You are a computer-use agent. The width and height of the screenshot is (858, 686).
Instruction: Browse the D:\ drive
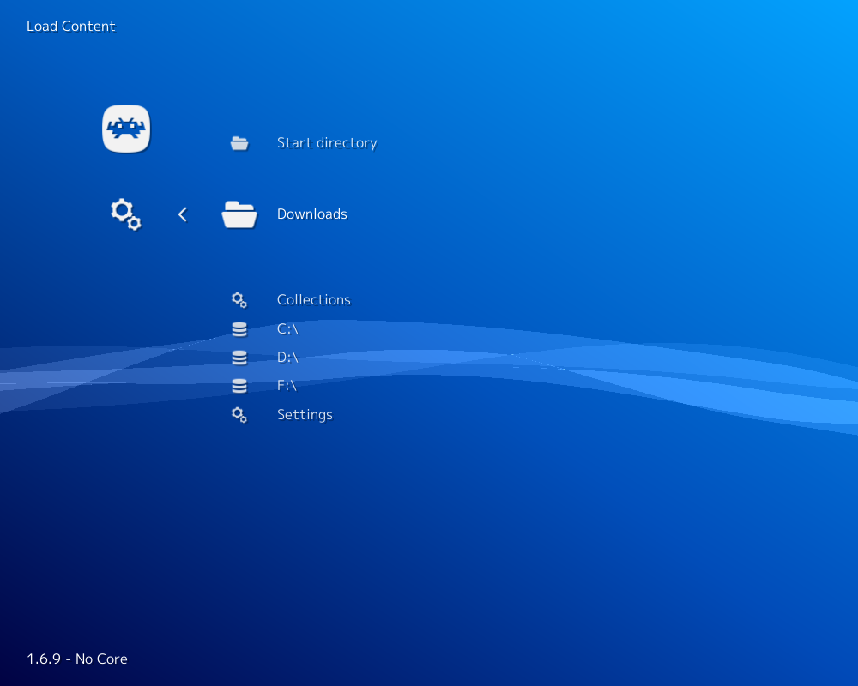tap(287, 358)
